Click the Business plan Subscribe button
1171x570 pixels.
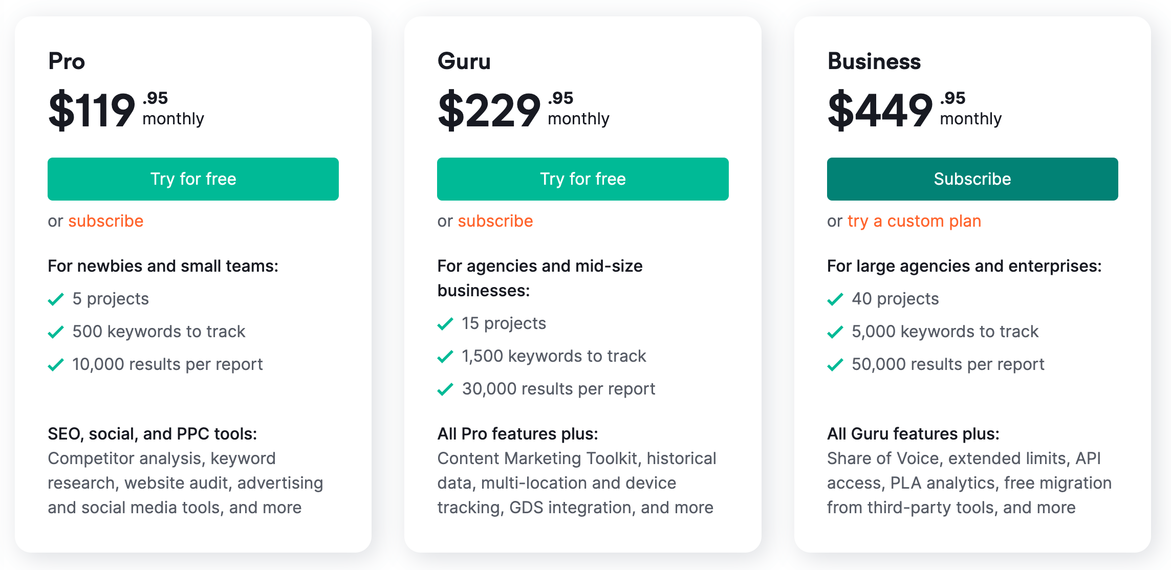tap(972, 179)
